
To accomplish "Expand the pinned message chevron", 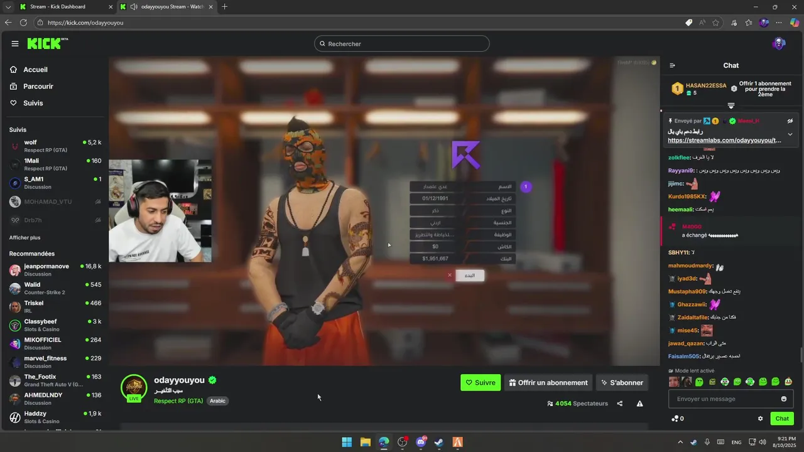I will [790, 134].
